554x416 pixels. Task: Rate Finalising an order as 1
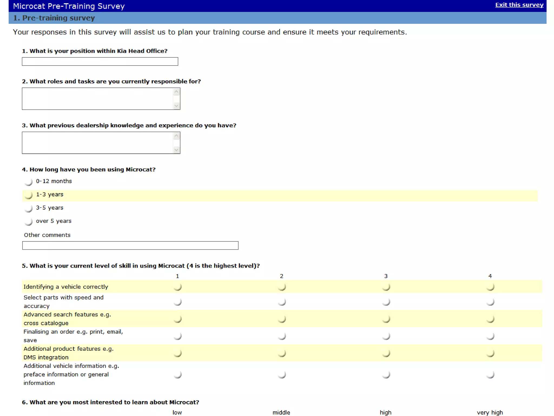tap(178, 336)
